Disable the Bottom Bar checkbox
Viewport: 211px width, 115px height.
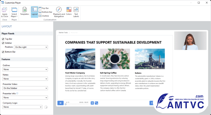click(x=3, y=52)
